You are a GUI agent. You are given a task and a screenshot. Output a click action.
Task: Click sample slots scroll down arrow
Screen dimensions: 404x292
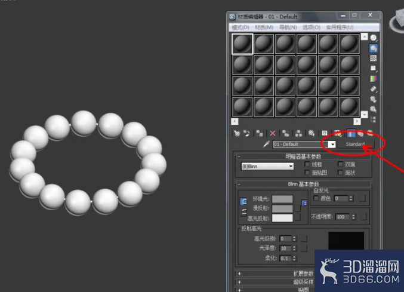365,114
